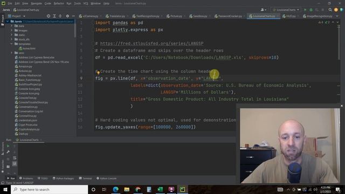Click the layout icon in Run panel sidebar
345x194 pixels.
coord(8,167)
